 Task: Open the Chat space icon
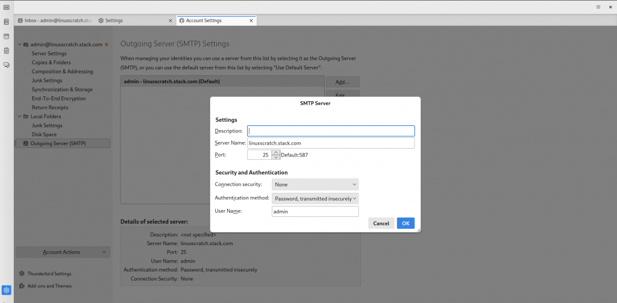point(6,65)
